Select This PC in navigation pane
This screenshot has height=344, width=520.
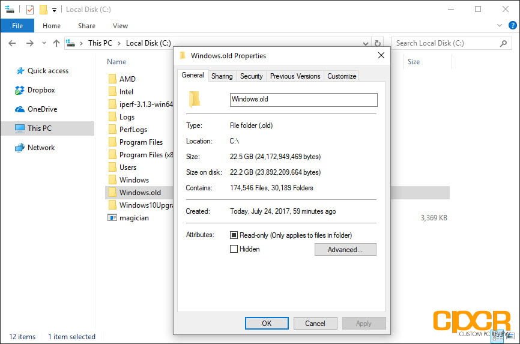click(x=47, y=128)
